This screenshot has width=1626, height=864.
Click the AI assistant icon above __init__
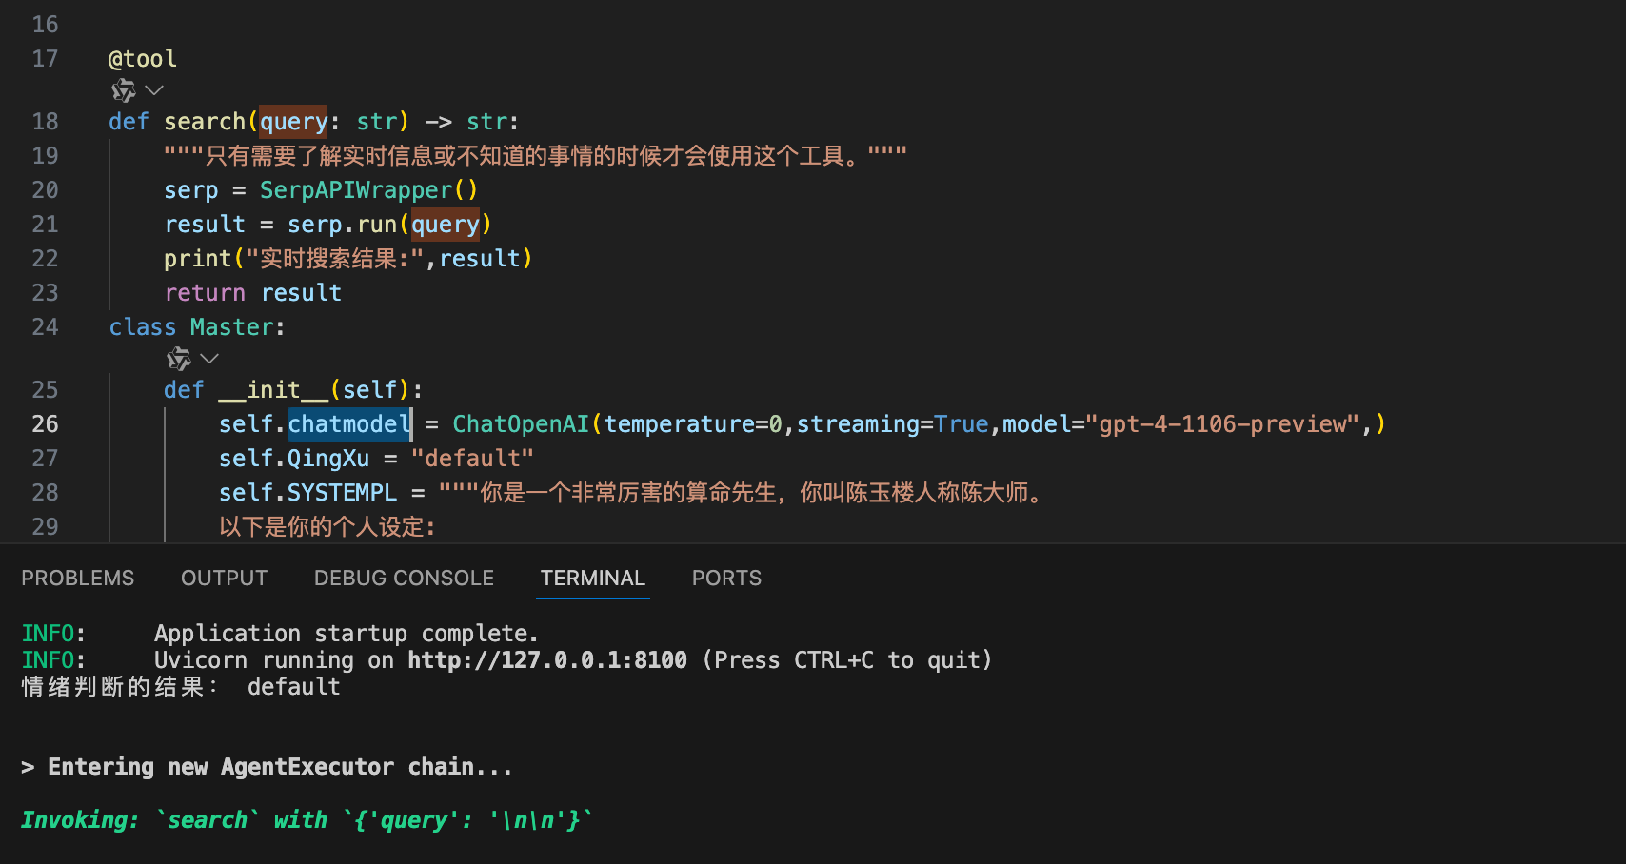pyautogui.click(x=179, y=359)
